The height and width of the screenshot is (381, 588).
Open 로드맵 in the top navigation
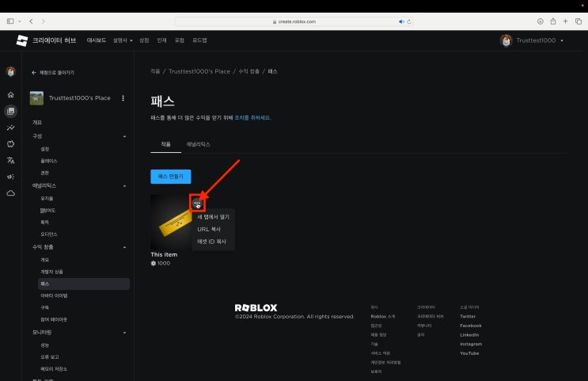(199, 40)
